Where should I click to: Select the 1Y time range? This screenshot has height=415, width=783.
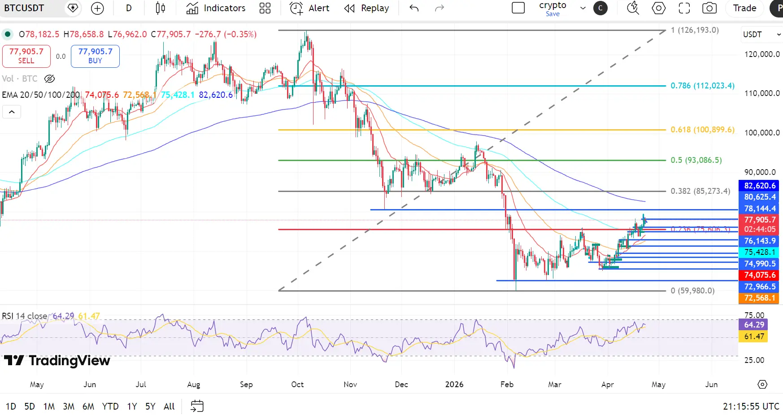[x=132, y=406]
